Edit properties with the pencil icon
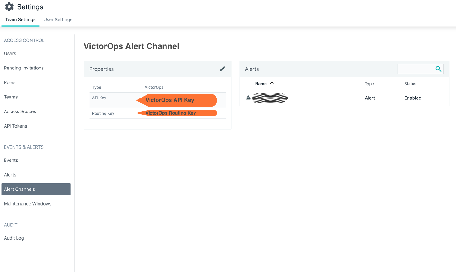Screen dimensions: 456x272 click(x=222, y=69)
